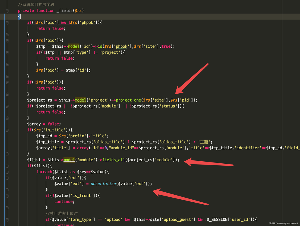Viewport: 300px width, 226px height.
Task: Click the www.anquanke.com watermark
Action: coord(283,223)
